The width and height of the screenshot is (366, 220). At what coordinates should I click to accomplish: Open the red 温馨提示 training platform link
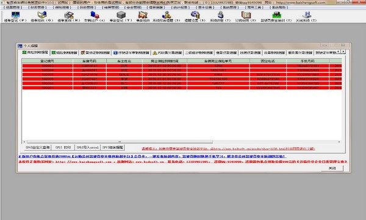tap(228, 149)
